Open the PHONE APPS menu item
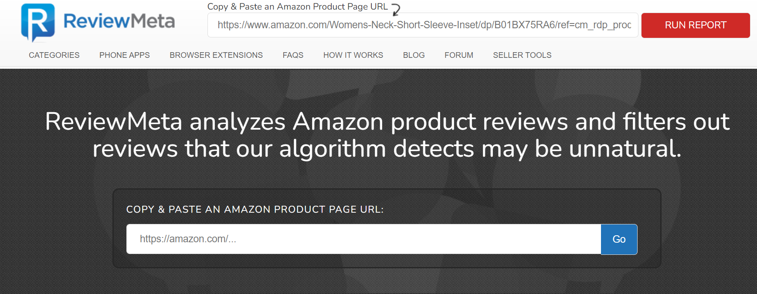This screenshot has height=294, width=757. [x=124, y=55]
